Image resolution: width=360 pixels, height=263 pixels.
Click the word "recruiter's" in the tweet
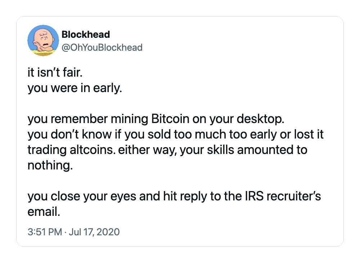294,196
